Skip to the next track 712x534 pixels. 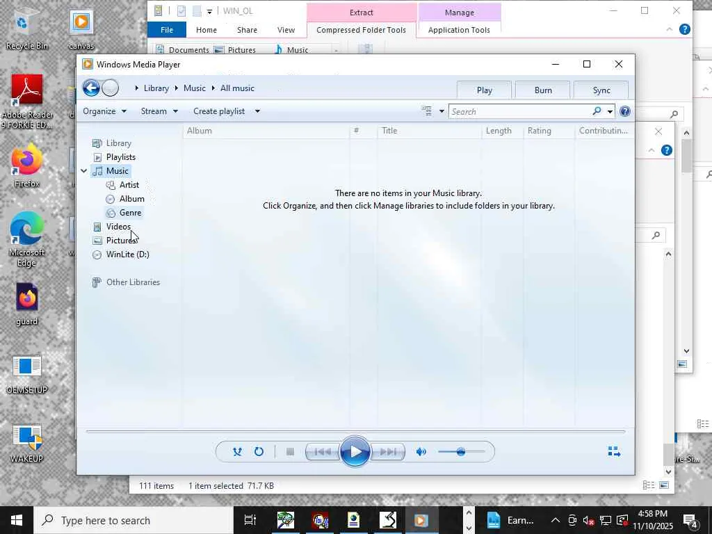[x=387, y=452]
